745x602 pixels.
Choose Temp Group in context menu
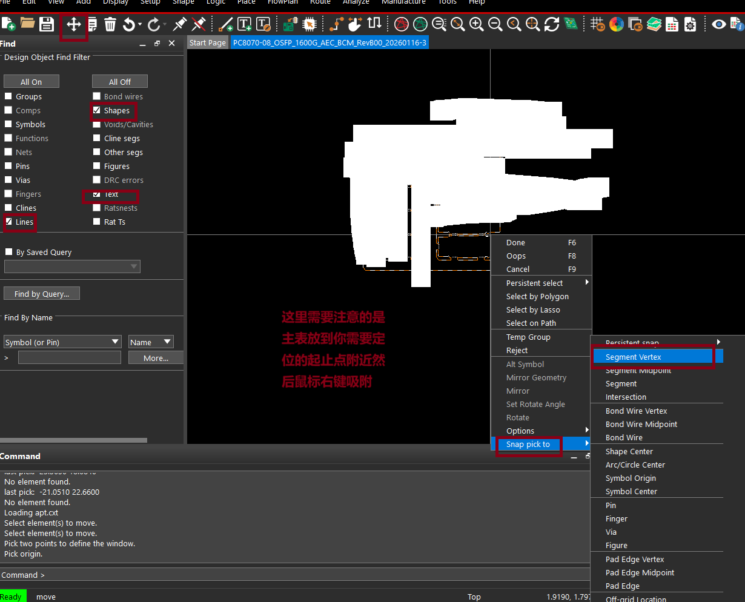point(541,337)
